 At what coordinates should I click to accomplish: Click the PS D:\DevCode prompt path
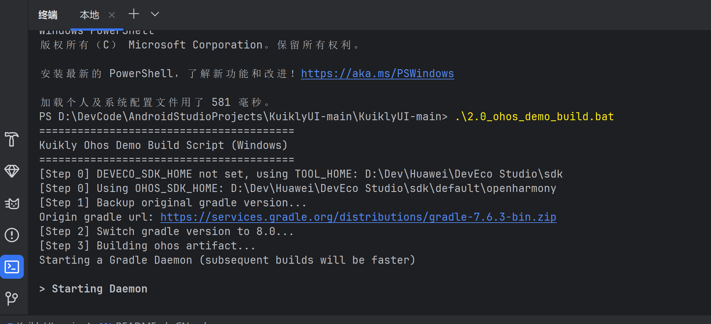[243, 117]
